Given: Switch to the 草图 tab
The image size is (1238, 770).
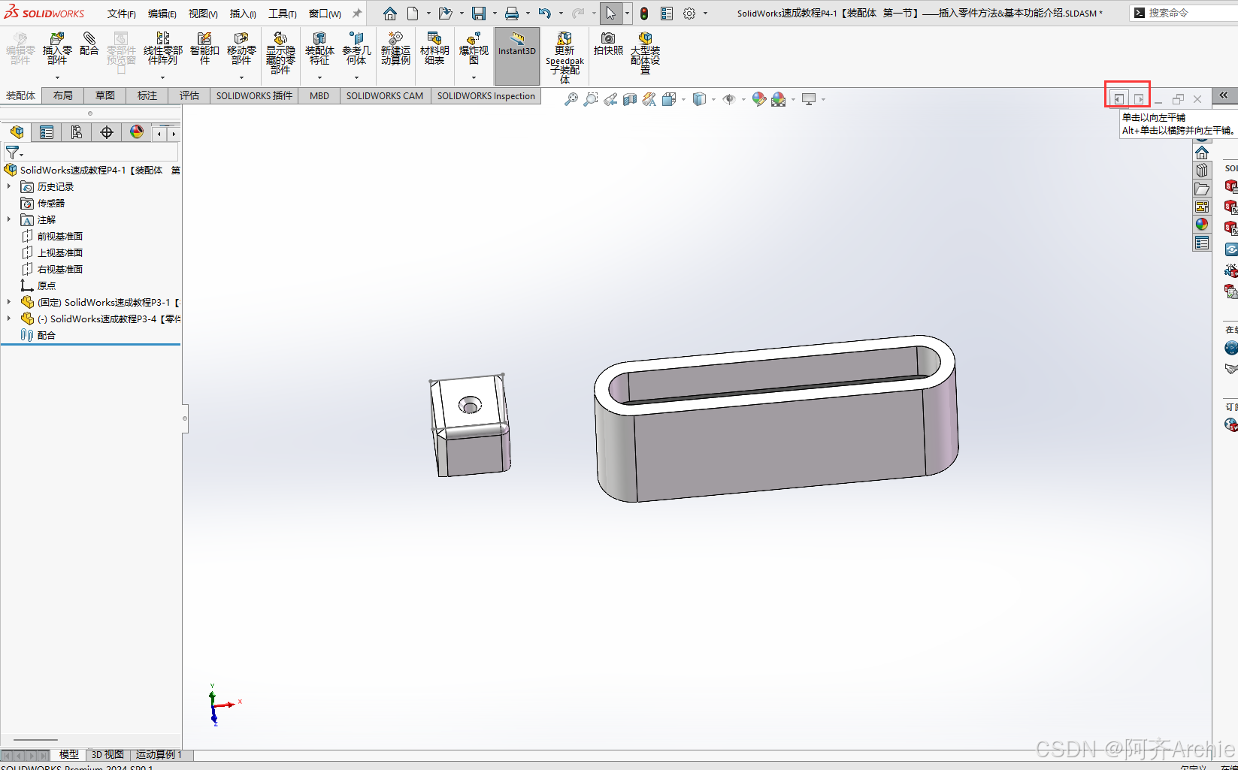Looking at the screenshot, I should [105, 95].
